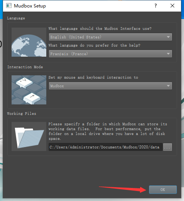Viewport: 184px width, 201px height.
Task: Click the Mudbox Setup title bar icon
Action: (9, 6)
